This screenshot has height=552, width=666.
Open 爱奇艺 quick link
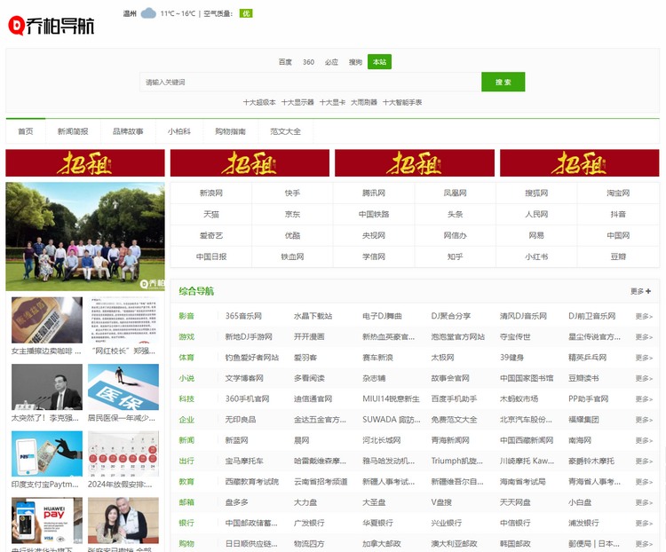pos(211,236)
